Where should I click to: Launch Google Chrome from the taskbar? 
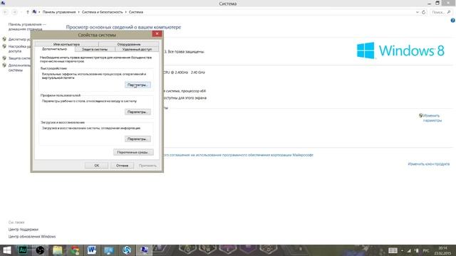pos(74,250)
